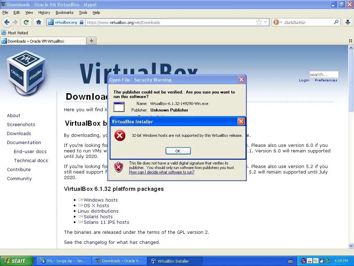Open the File menu

point(5,12)
